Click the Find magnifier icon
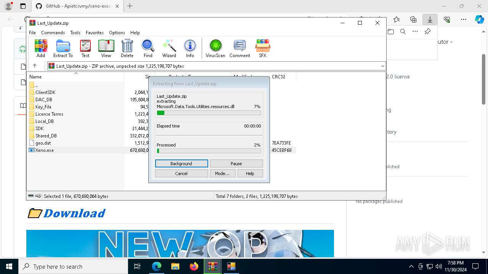Image resolution: width=488 pixels, height=274 pixels. (x=148, y=48)
